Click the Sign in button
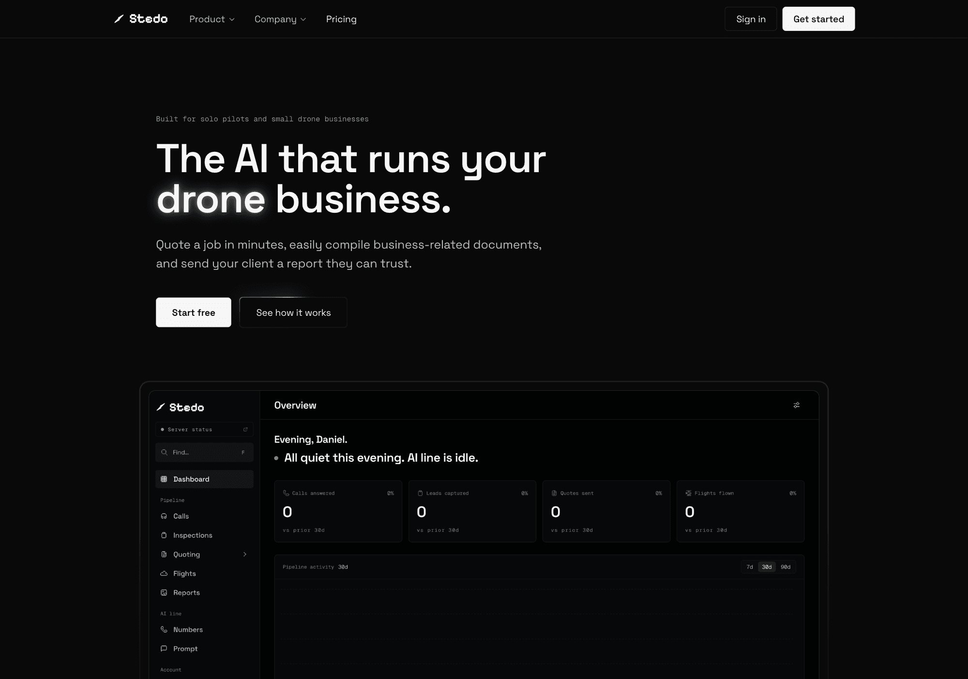Screen dimensions: 968x679 (x=751, y=19)
